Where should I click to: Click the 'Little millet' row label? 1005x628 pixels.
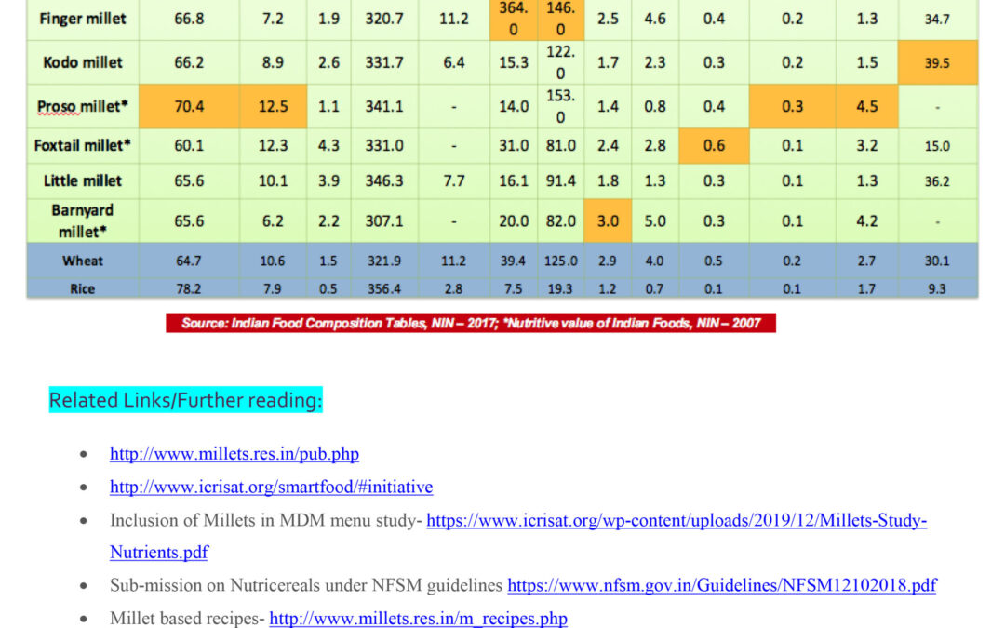point(83,180)
